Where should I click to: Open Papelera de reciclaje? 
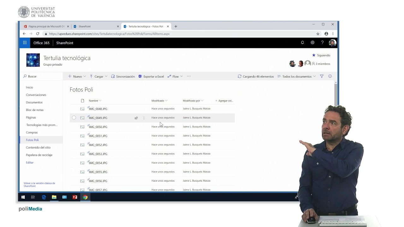39,155
